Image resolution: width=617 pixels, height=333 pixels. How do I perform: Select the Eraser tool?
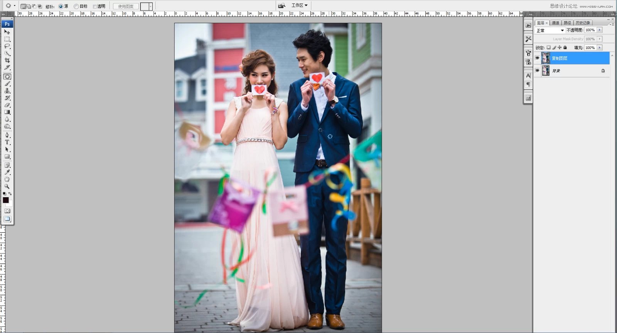(x=7, y=105)
